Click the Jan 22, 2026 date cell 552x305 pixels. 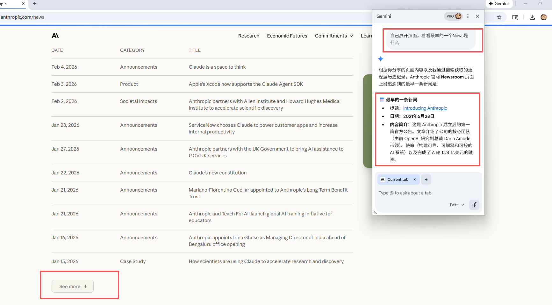coord(65,173)
